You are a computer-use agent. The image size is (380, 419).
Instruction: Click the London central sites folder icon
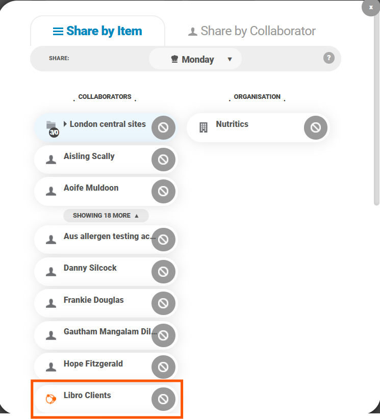[51, 125]
